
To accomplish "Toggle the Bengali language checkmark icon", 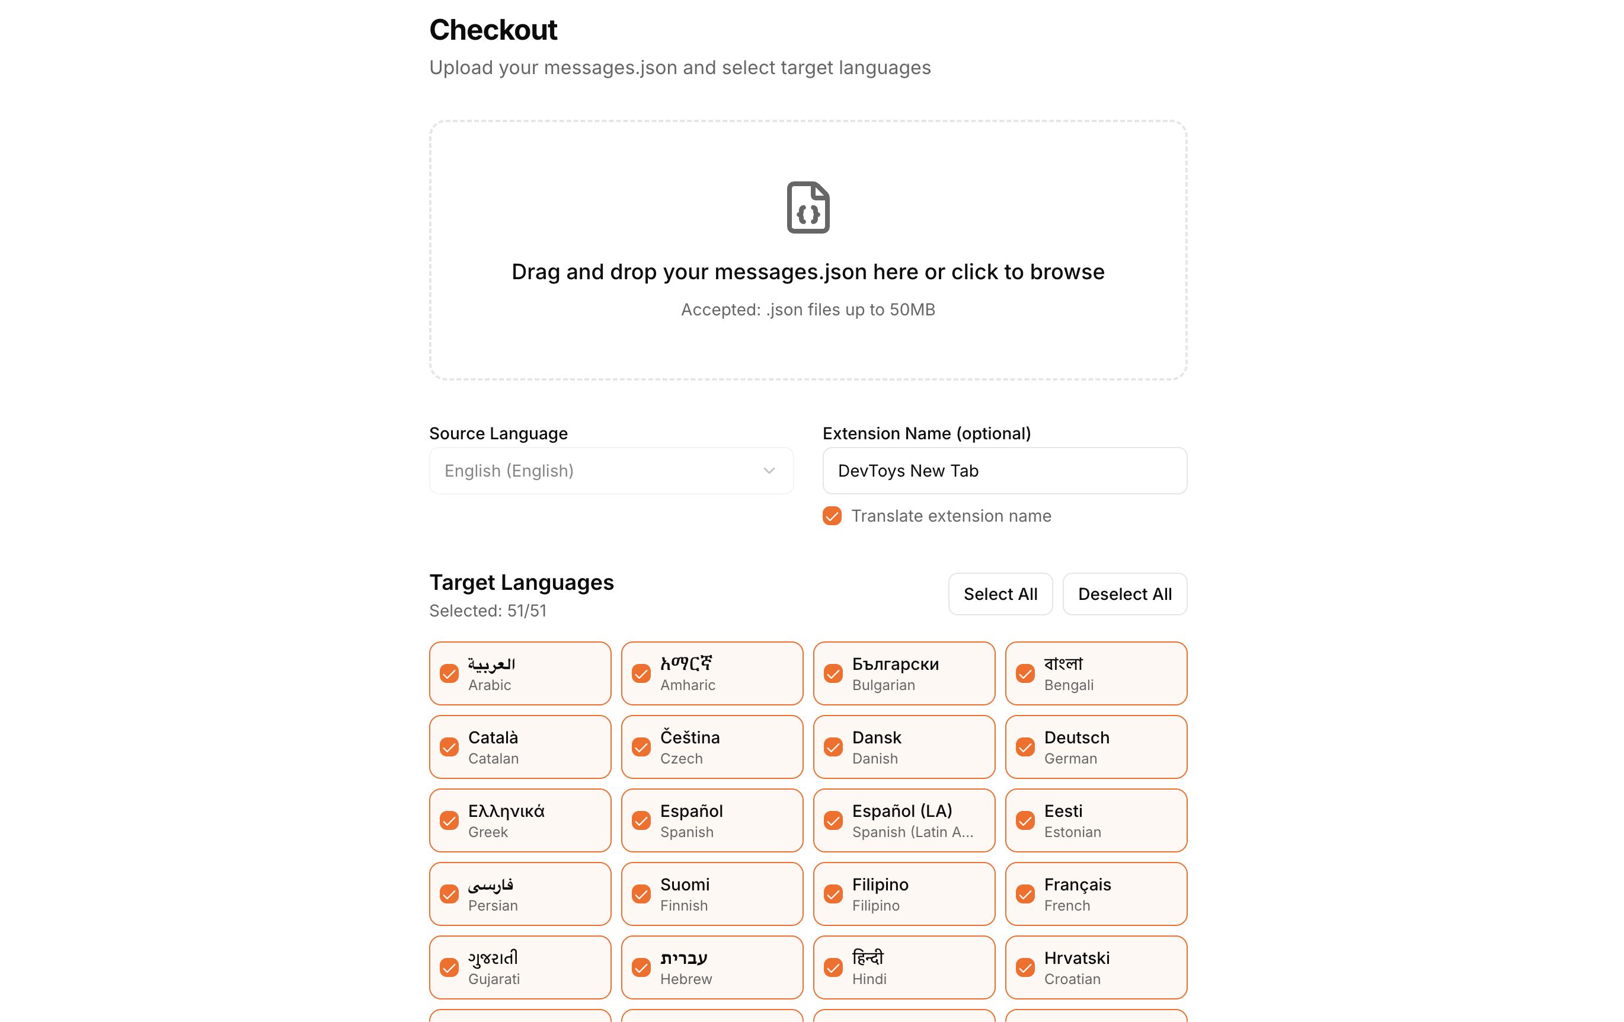I will click(x=1025, y=673).
